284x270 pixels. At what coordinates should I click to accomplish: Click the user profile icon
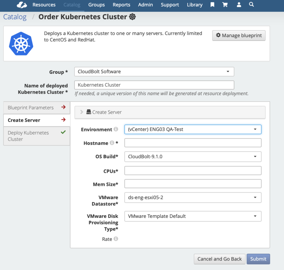pos(239,5)
